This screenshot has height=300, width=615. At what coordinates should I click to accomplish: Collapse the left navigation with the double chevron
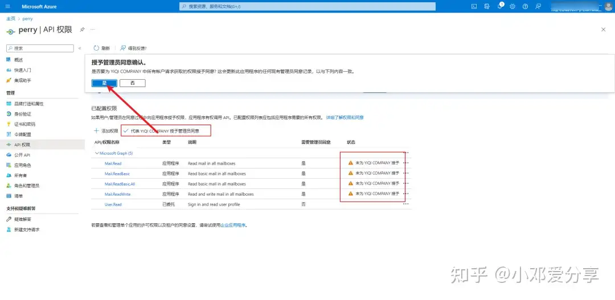79,48
